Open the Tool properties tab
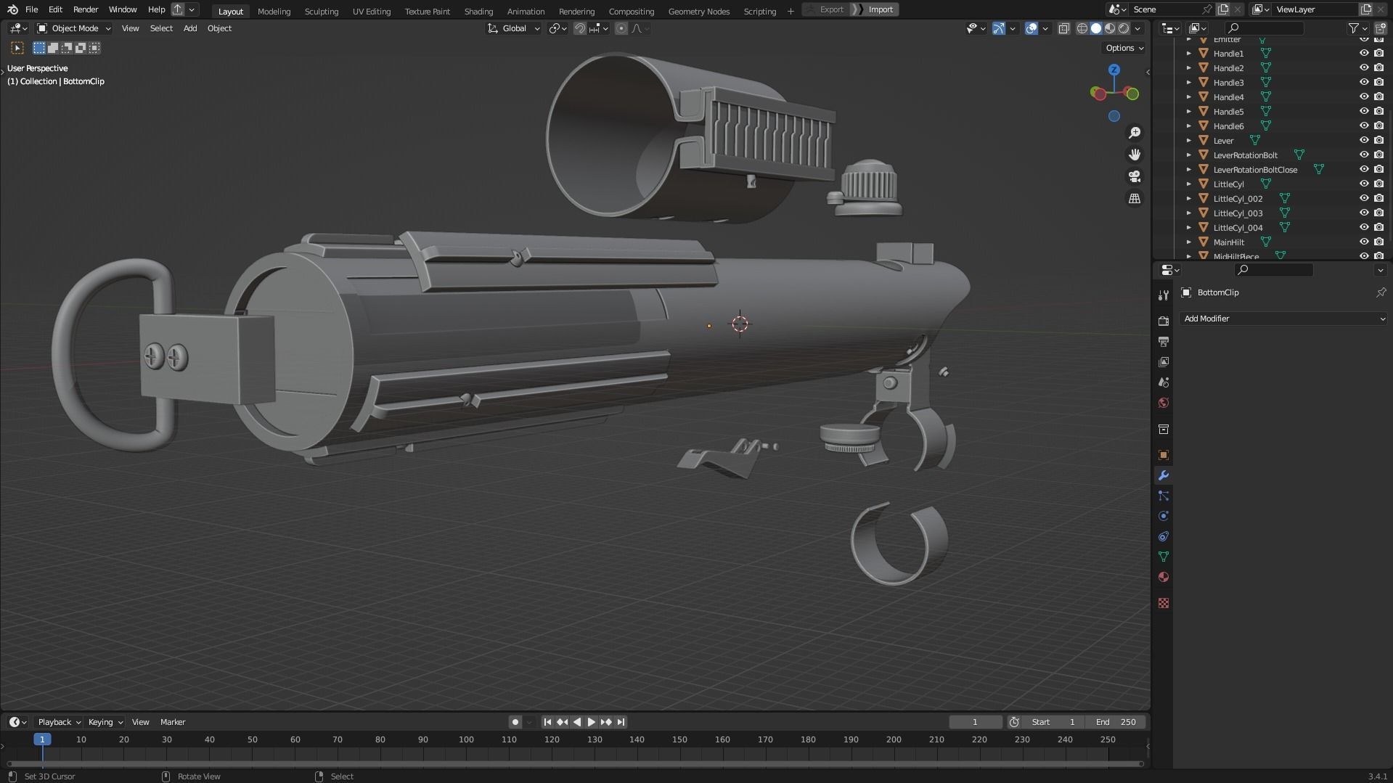The image size is (1393, 783). 1164,295
